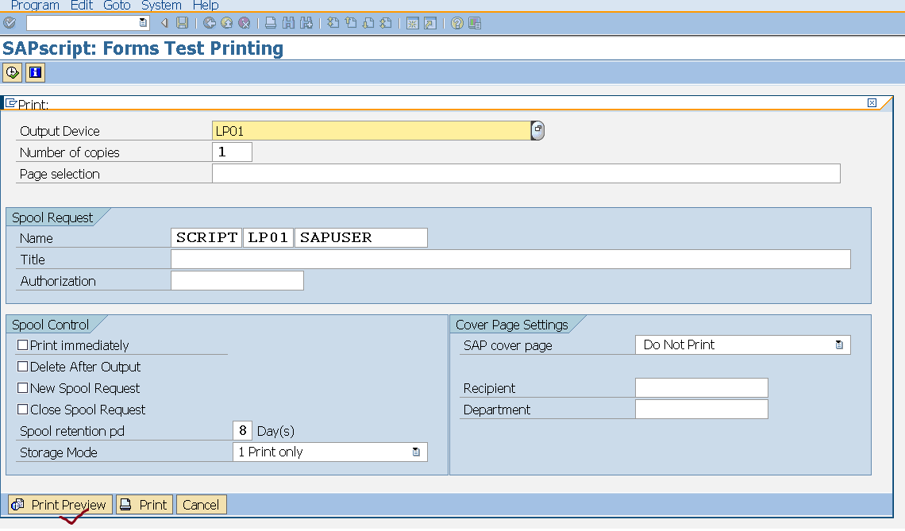Open the Edit menu

point(82,6)
